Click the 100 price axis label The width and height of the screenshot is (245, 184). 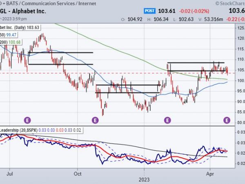[x=241, y=81]
